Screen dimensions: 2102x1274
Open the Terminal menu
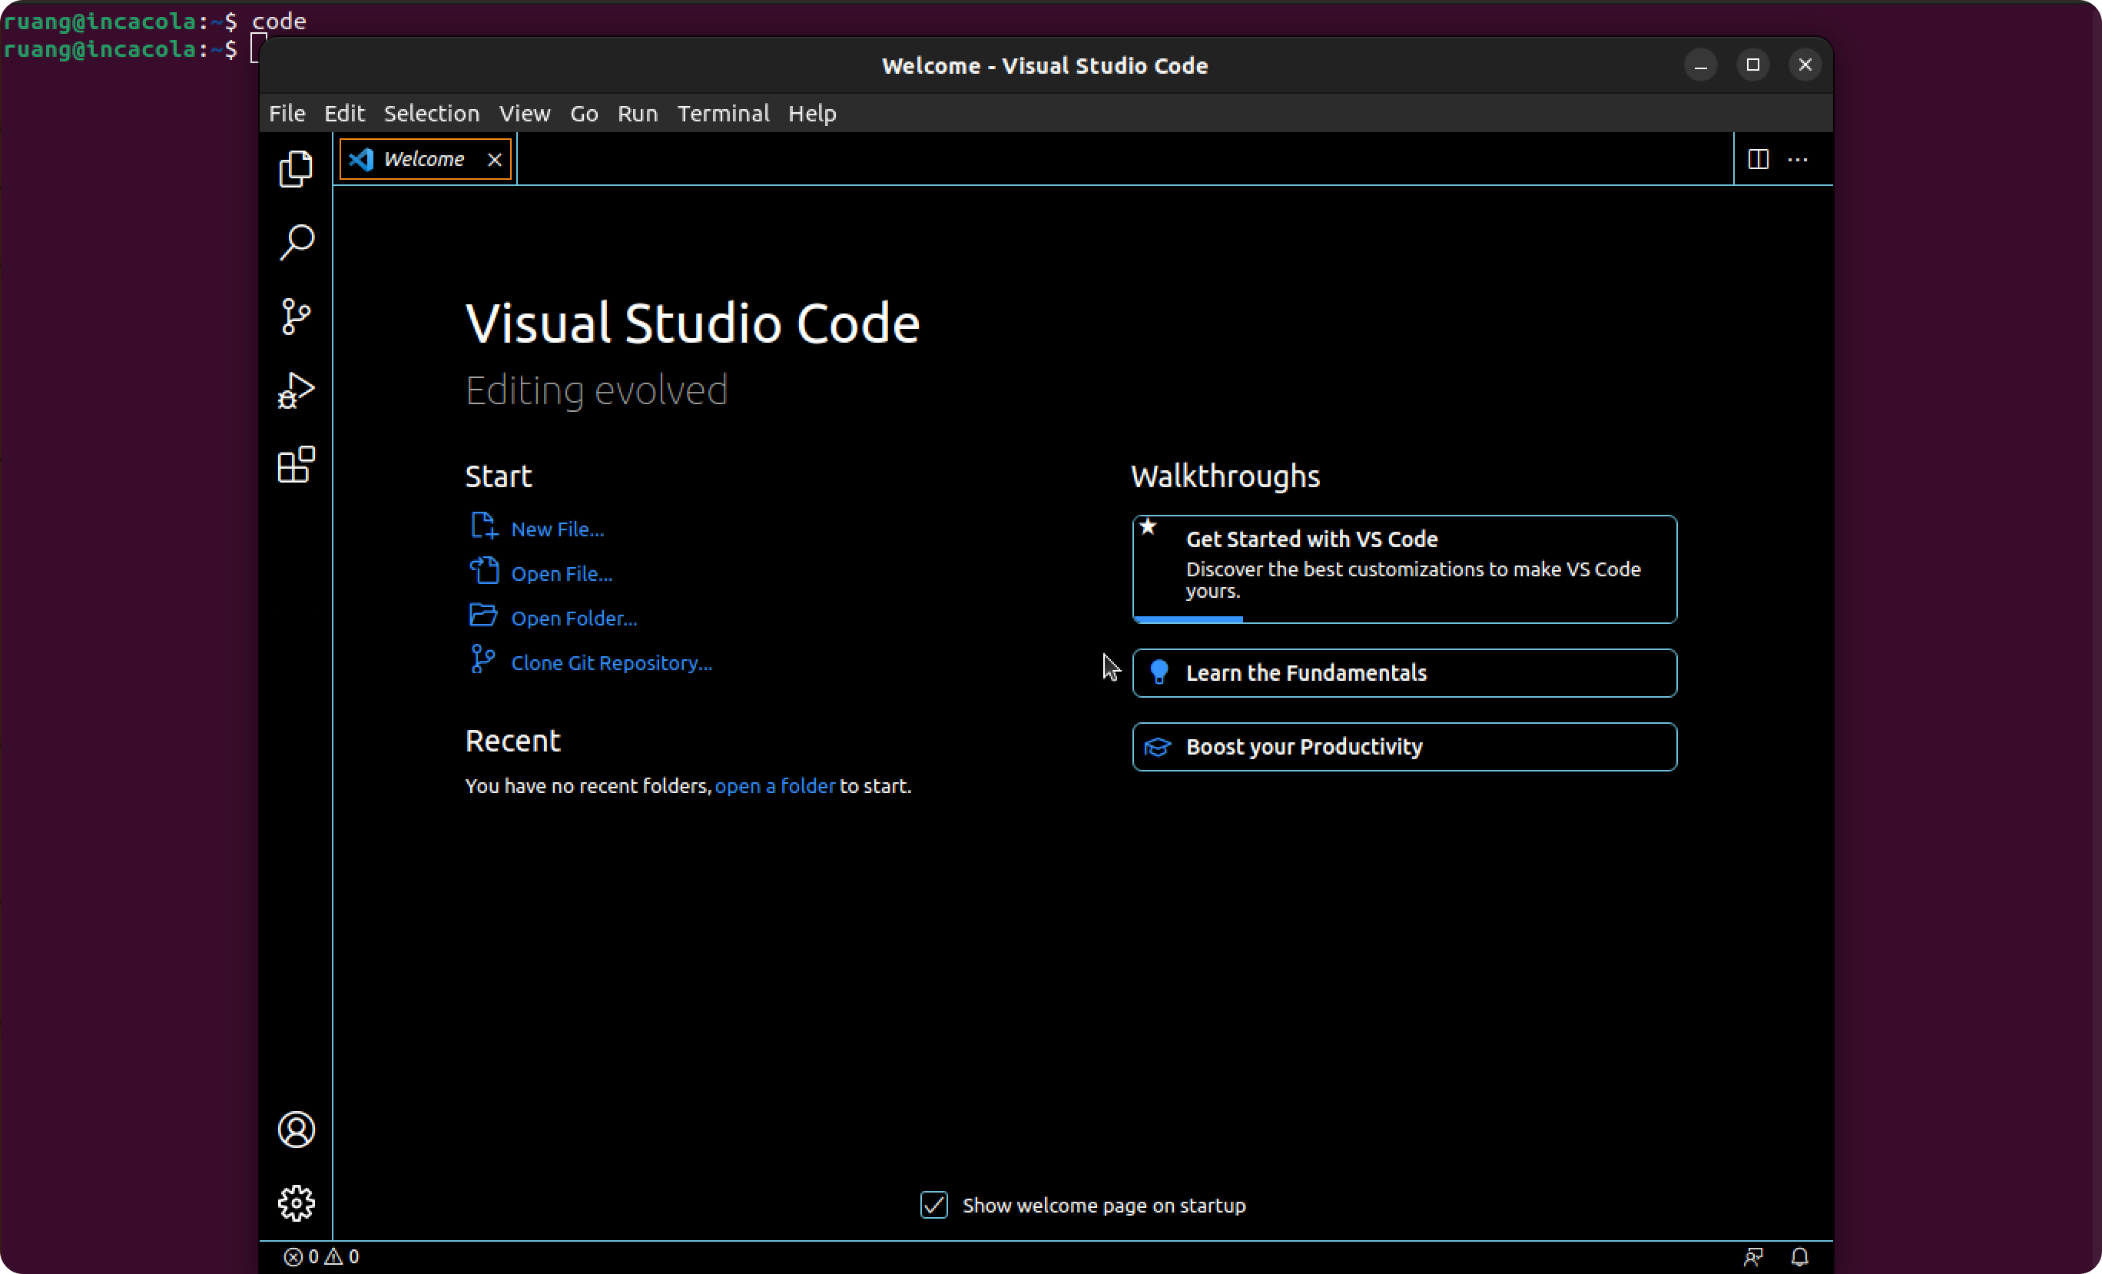[x=724, y=114]
